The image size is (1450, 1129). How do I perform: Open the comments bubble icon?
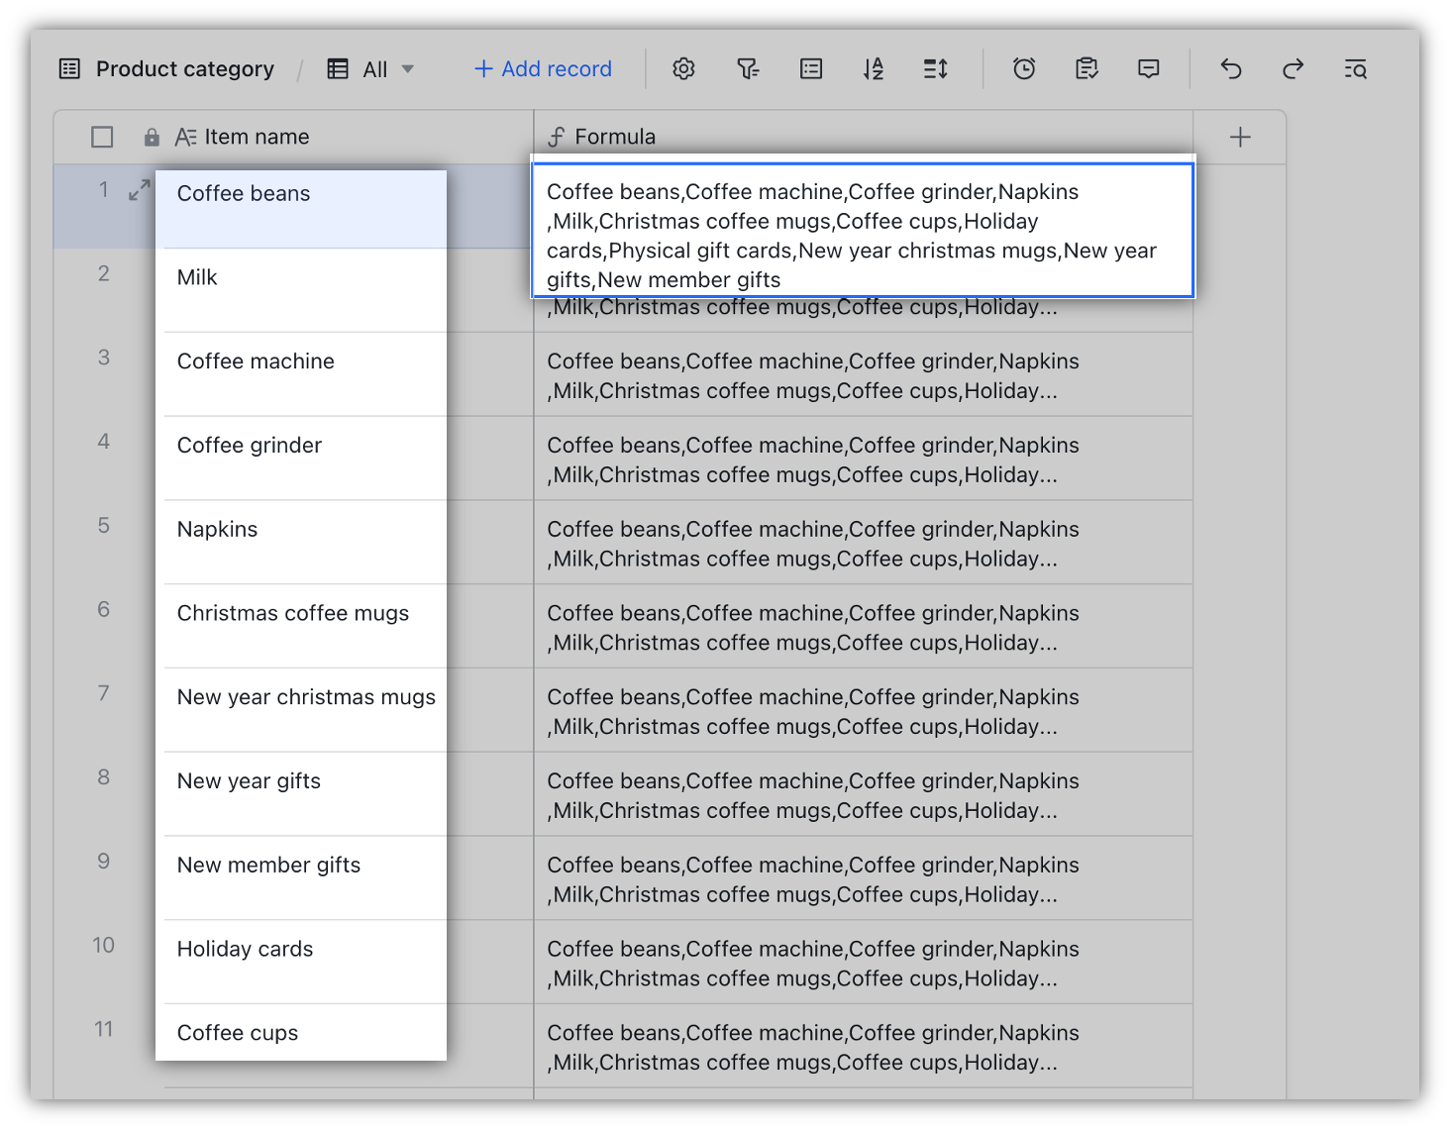pyautogui.click(x=1148, y=68)
